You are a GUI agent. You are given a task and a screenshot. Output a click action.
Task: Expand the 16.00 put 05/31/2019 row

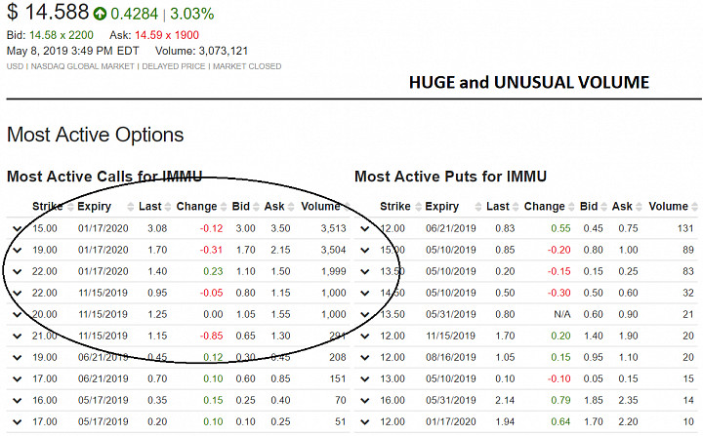[365, 401]
